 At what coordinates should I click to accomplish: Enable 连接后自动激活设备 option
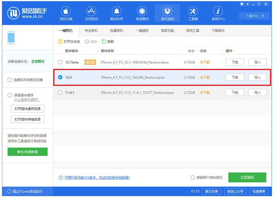10,80
